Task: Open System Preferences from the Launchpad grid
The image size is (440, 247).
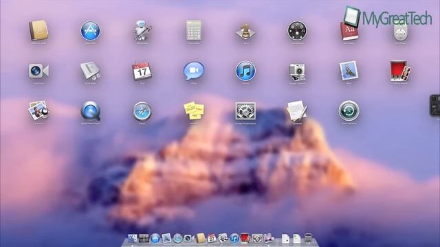Action: pos(245,111)
